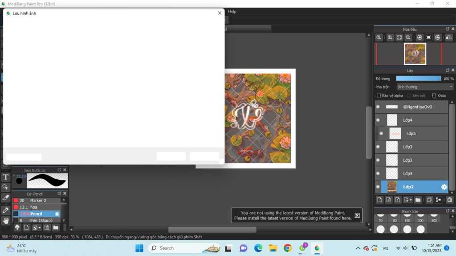Close the Lưu hình ảnh dialog

point(220,13)
